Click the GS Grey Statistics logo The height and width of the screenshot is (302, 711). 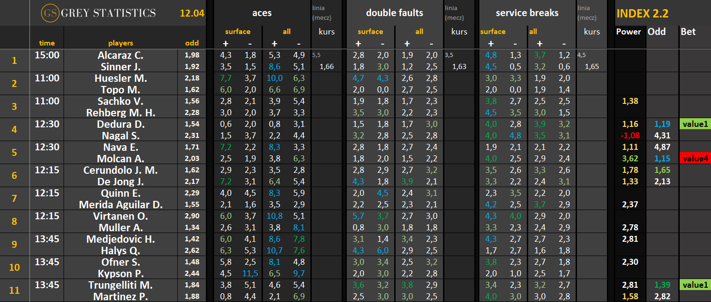(98, 13)
